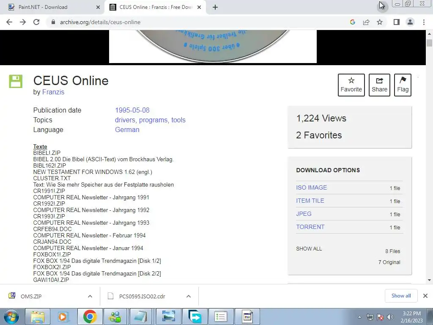Reload the archive.org page
The height and width of the screenshot is (325, 433).
tap(36, 22)
